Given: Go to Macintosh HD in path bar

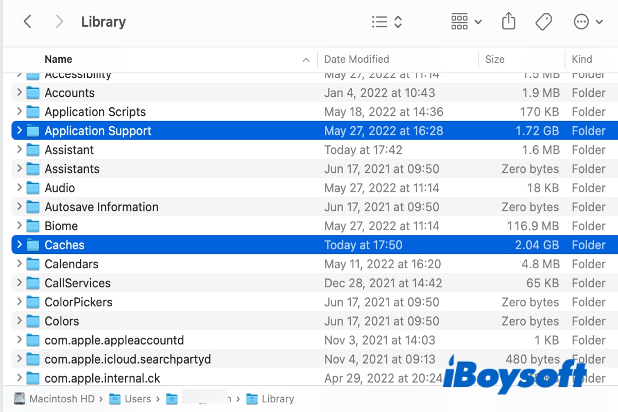Looking at the screenshot, I should pyautogui.click(x=54, y=399).
